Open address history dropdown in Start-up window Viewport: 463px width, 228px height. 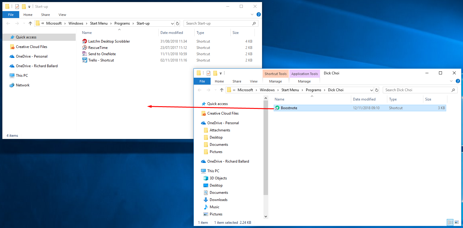(172, 23)
